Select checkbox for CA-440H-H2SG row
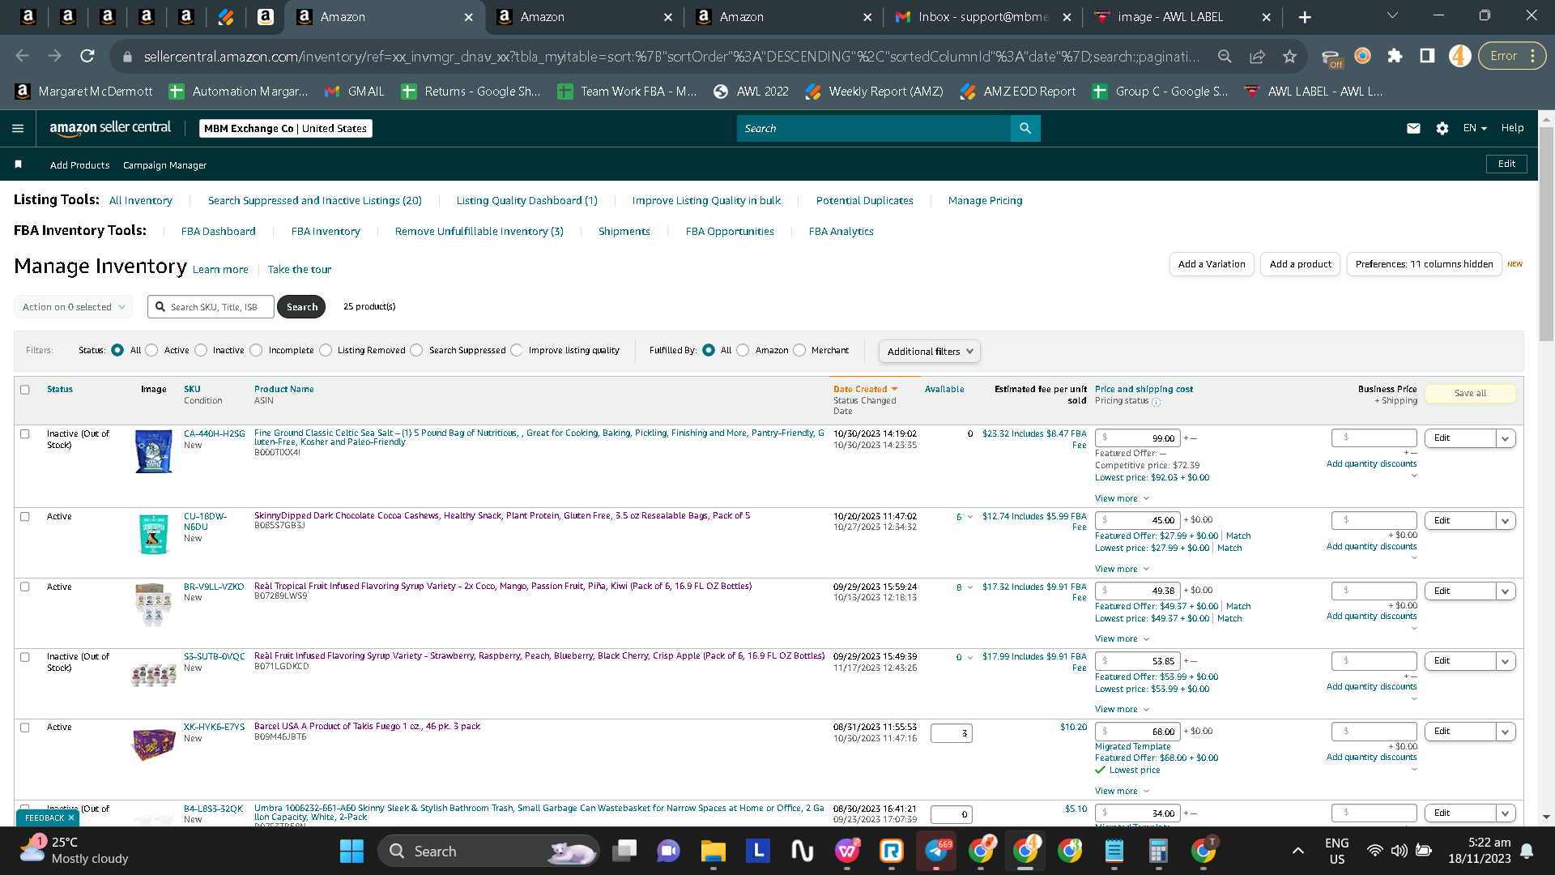Viewport: 1555px width, 875px height. click(25, 434)
